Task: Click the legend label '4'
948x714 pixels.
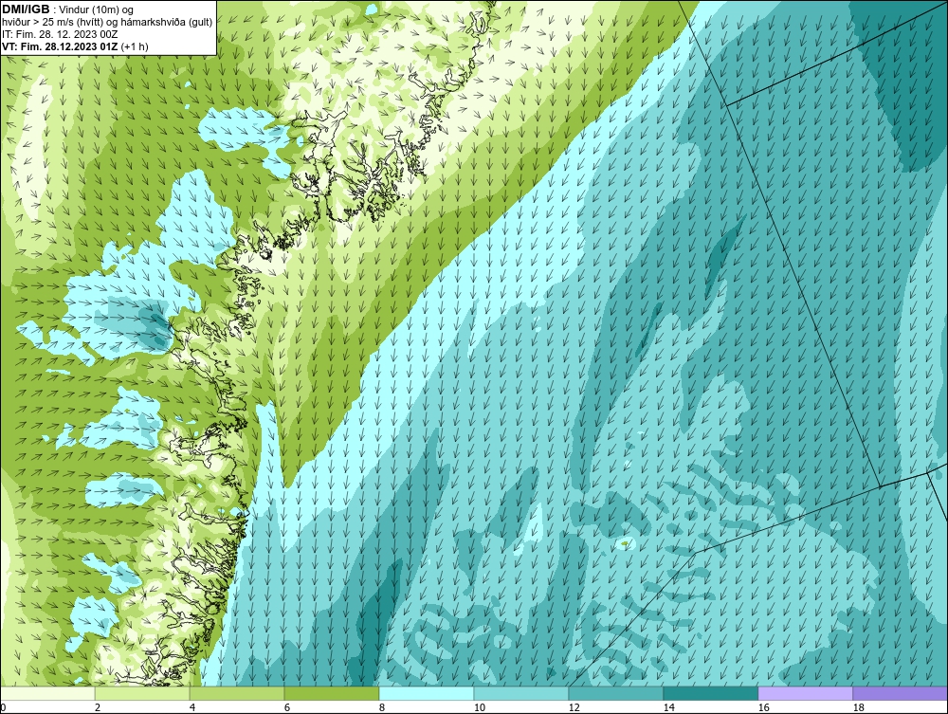Action: (x=192, y=707)
